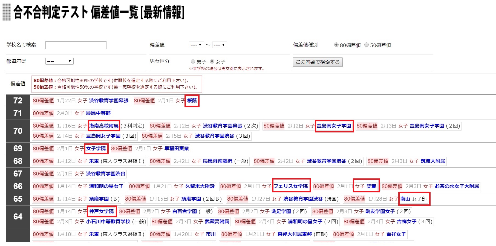Click the 久留米大附設 link
The image size is (496, 246).
pos(200,186)
